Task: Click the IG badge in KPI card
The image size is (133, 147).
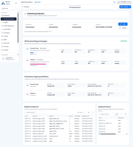Action: point(27,60)
